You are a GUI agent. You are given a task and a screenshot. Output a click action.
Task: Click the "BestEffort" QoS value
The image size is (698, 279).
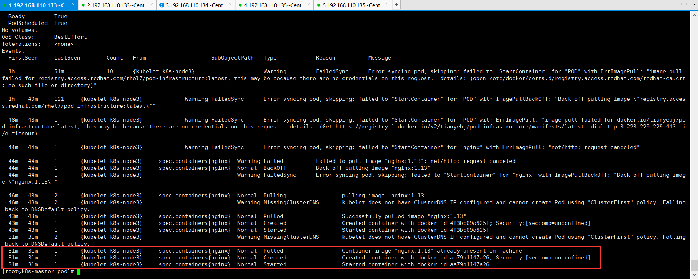70,37
